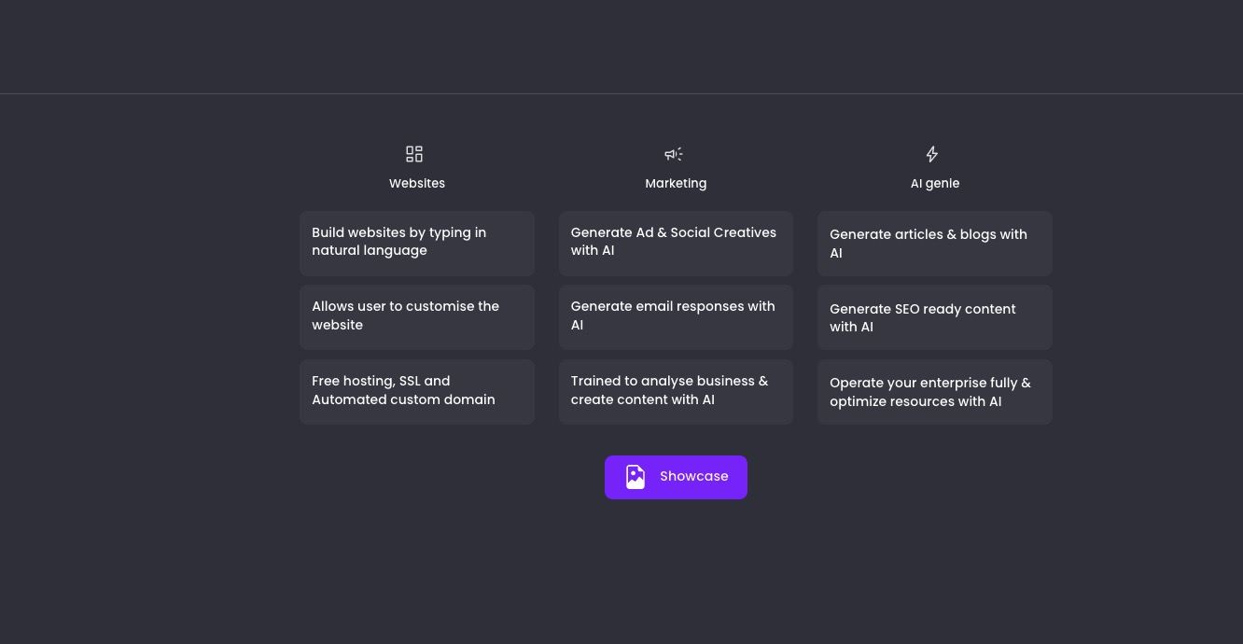Click the image icon inside Showcase button

point(635,477)
